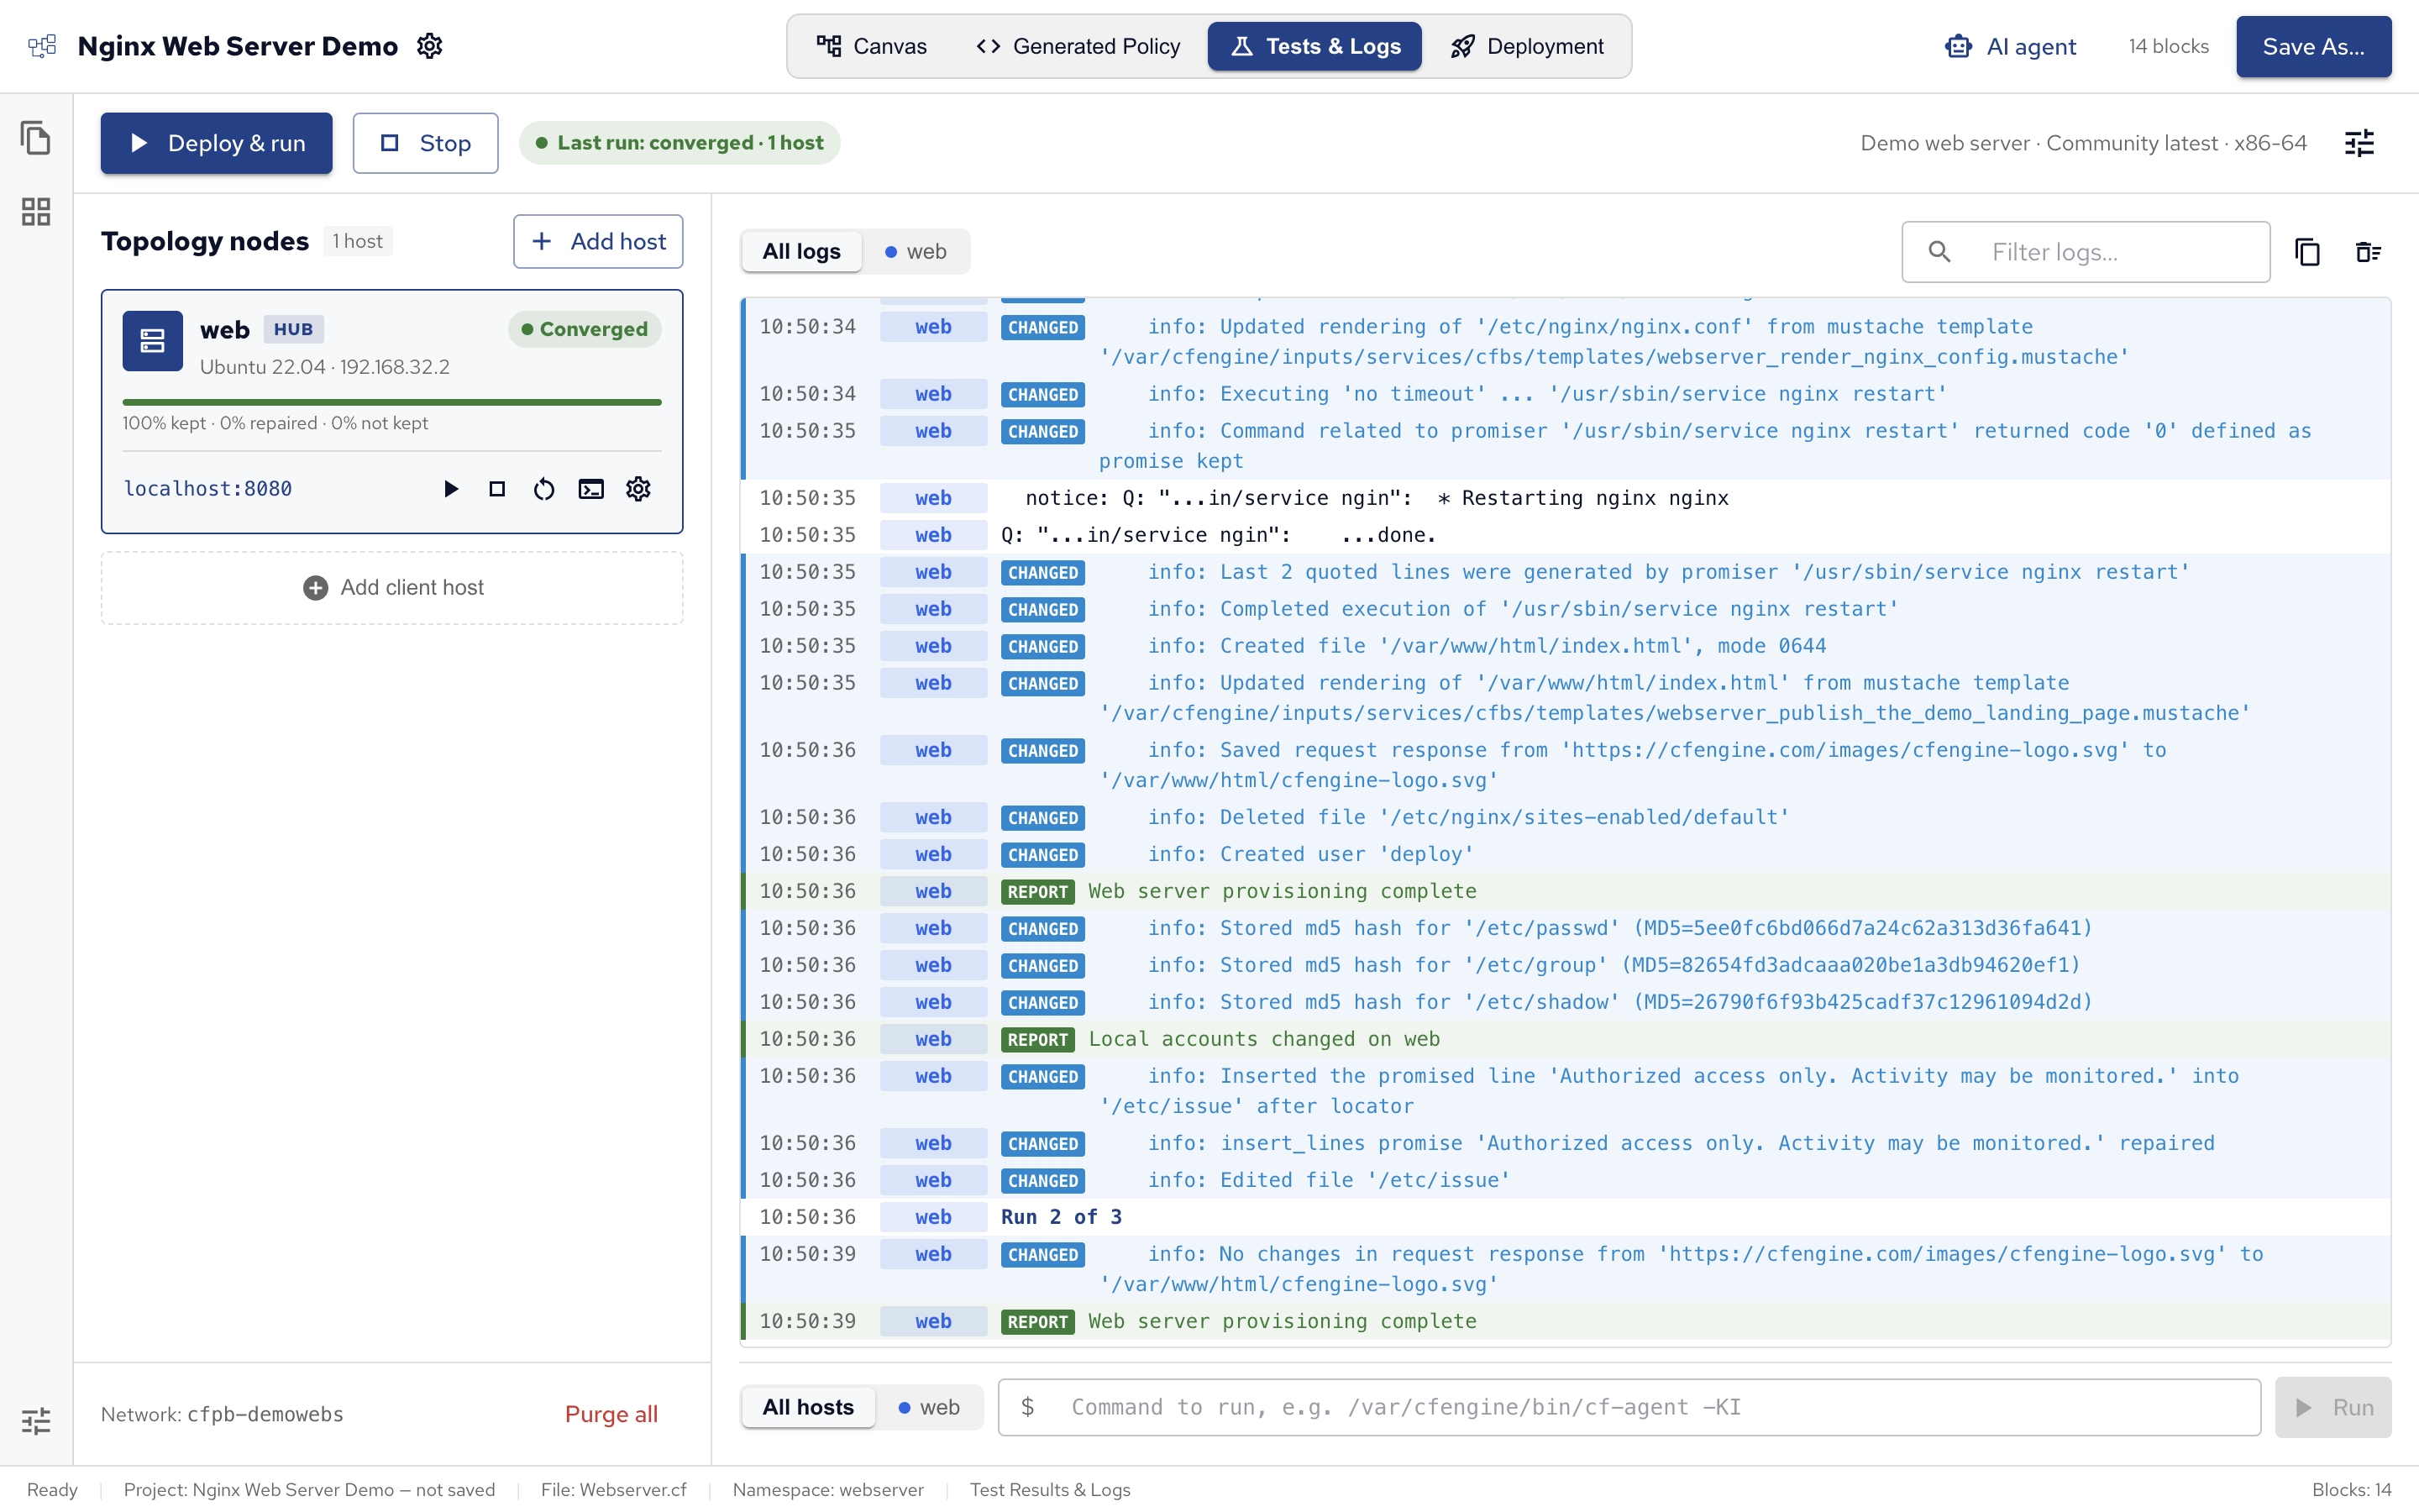
Task: Click the copy logs icon
Action: [x=2307, y=252]
